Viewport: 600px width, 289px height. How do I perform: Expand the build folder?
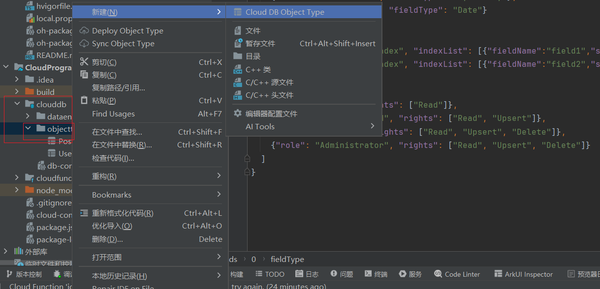pyautogui.click(x=17, y=91)
